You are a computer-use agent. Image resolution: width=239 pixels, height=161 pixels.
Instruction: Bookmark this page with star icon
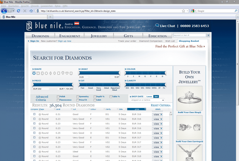183,11
